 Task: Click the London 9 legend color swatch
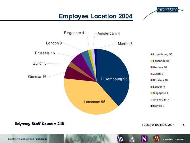pos(151,87)
